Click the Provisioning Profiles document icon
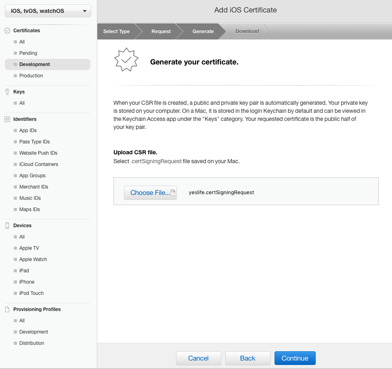This screenshot has height=369, width=392. click(7, 309)
